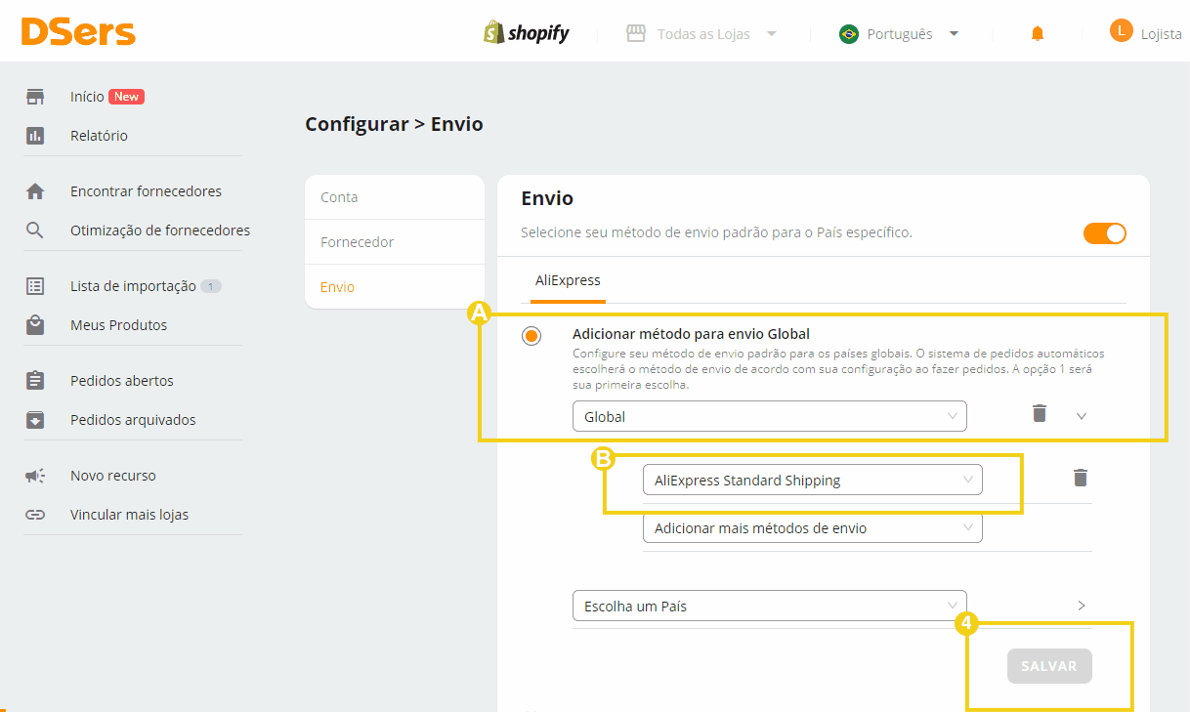Click the New badge next to Início
Viewport: 1190px width, 712px height.
point(126,97)
